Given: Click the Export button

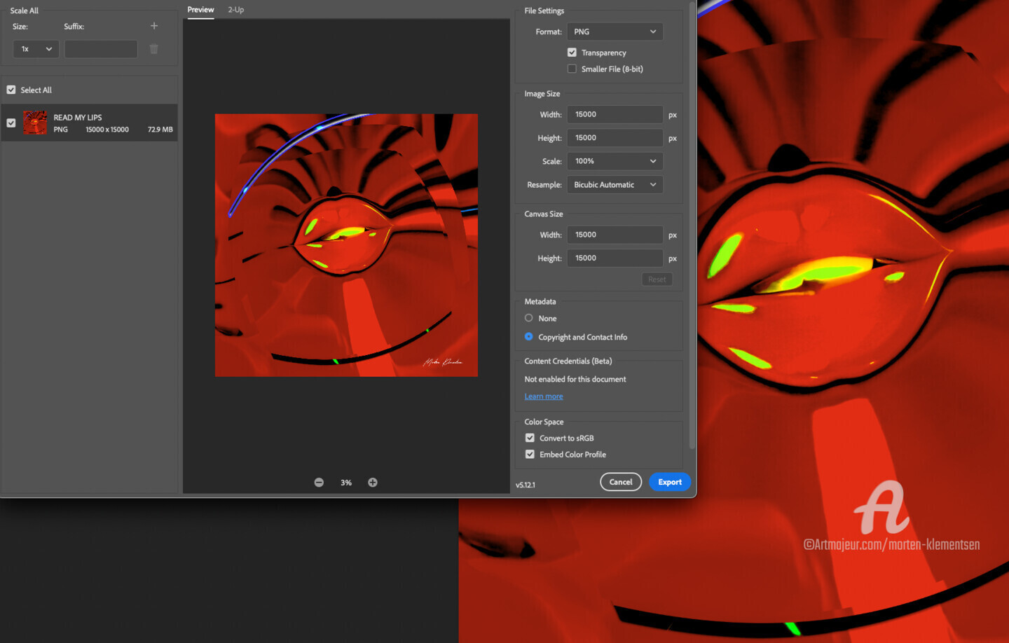Looking at the screenshot, I should pyautogui.click(x=670, y=482).
